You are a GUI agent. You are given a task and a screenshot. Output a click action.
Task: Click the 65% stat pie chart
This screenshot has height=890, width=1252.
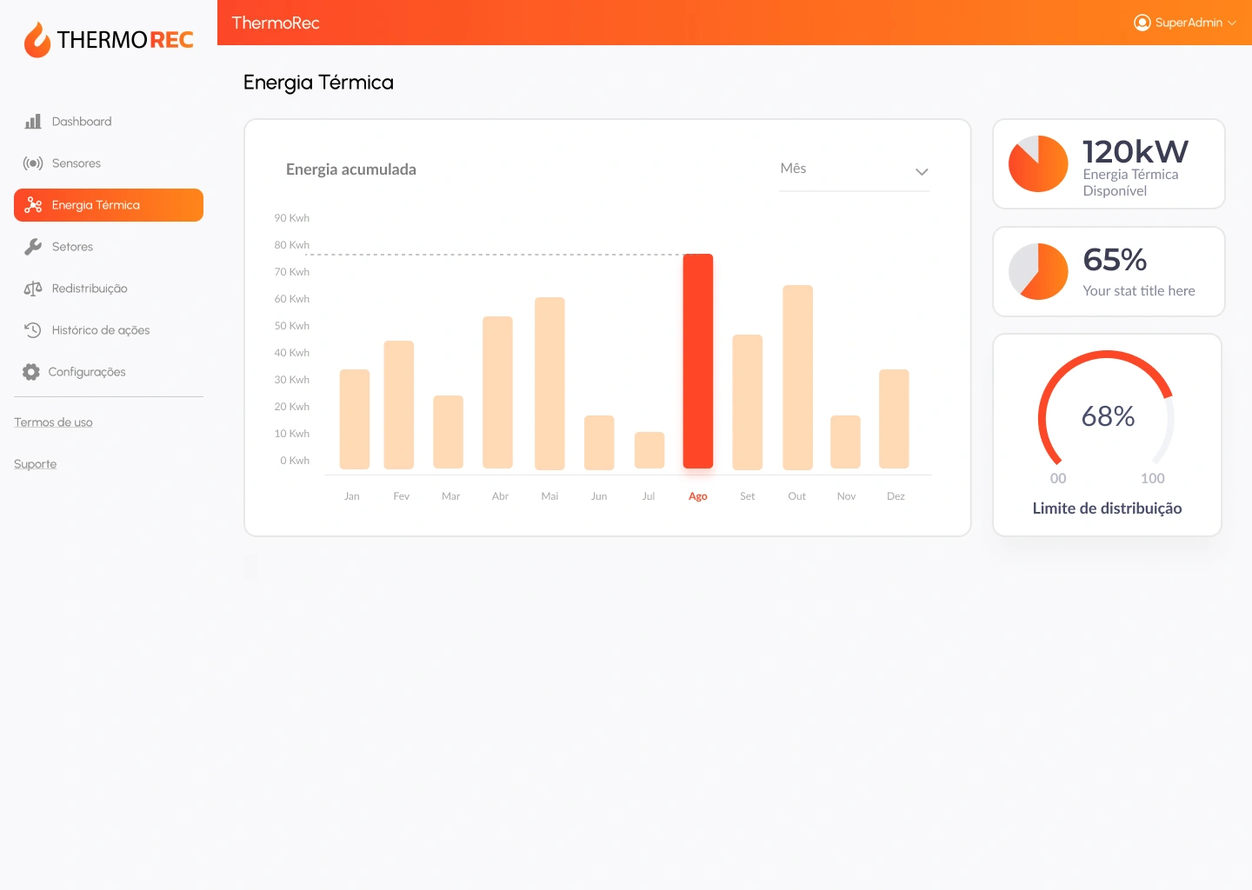coord(1038,271)
